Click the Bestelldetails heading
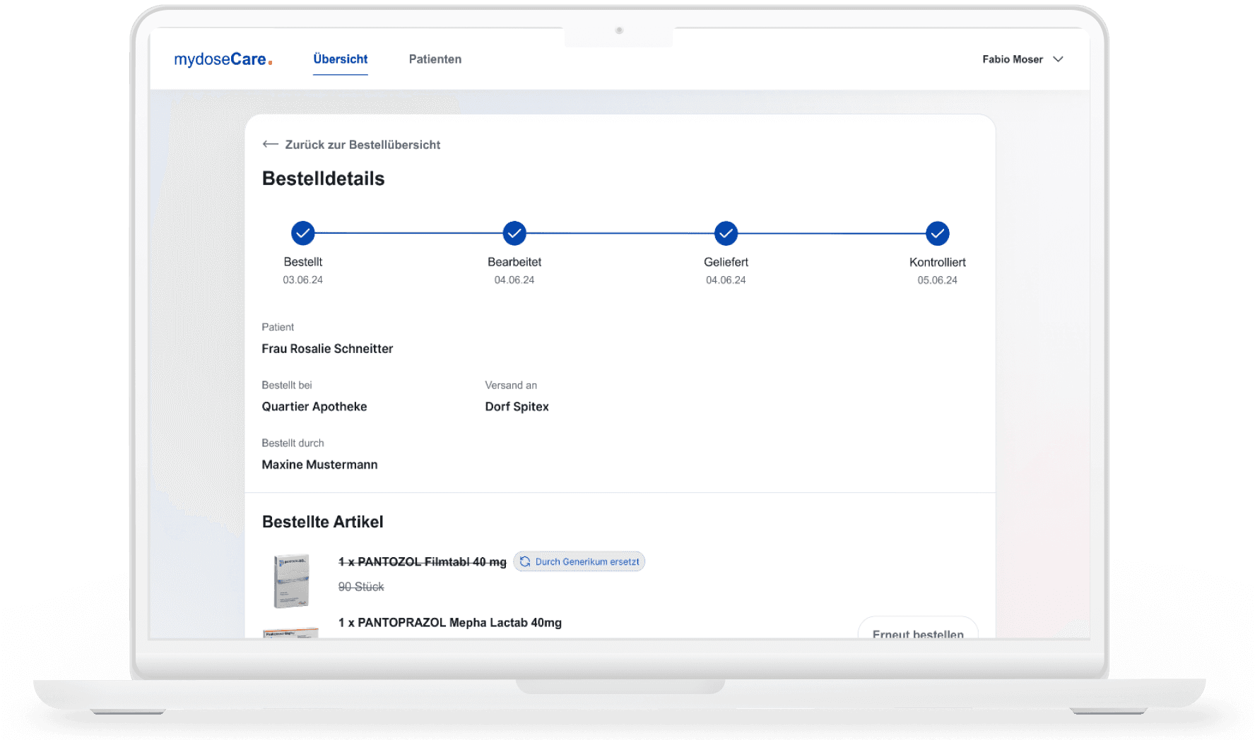This screenshot has width=1255, height=740. [324, 179]
